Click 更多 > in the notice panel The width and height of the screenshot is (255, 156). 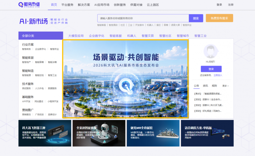tap(225, 86)
